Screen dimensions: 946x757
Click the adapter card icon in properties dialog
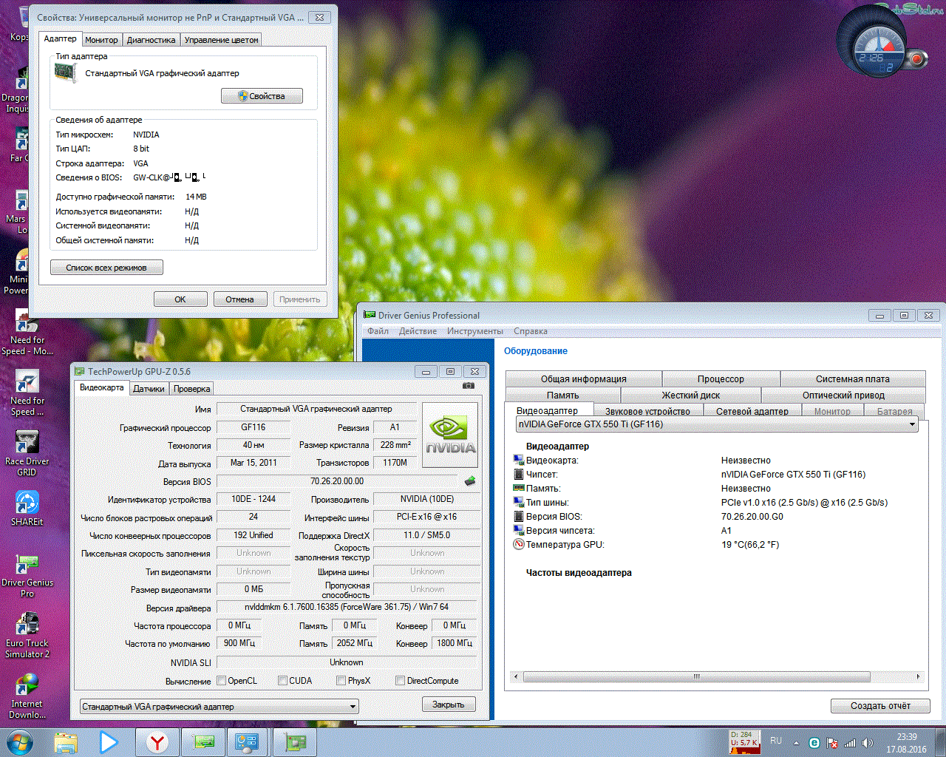tap(65, 72)
